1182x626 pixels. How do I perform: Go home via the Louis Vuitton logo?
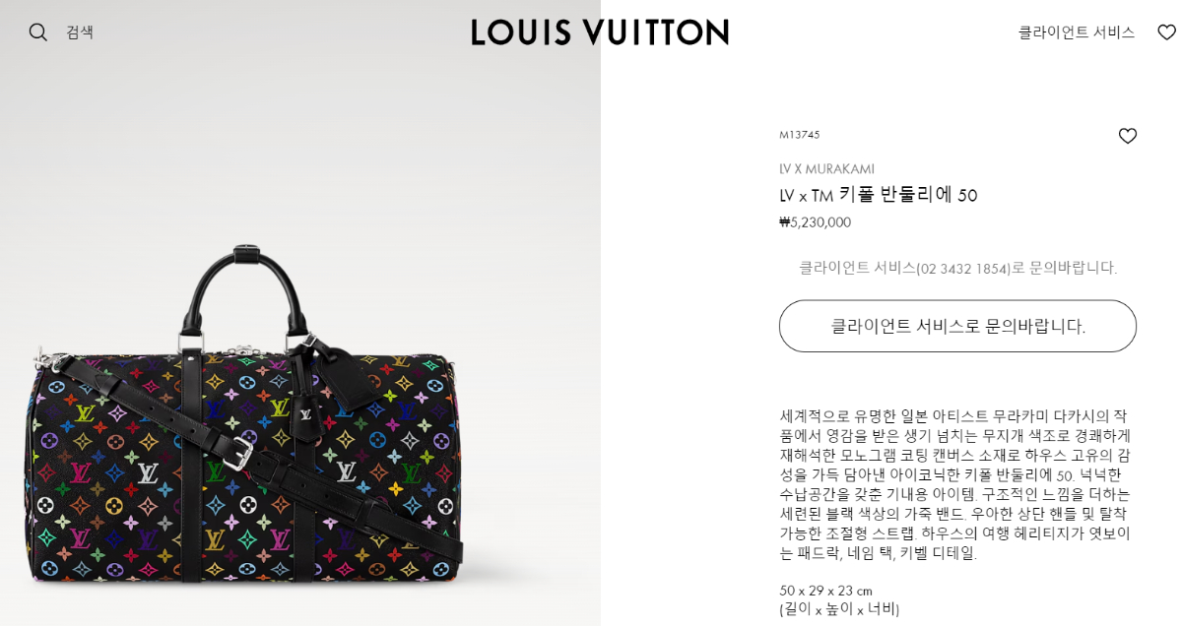tap(600, 32)
